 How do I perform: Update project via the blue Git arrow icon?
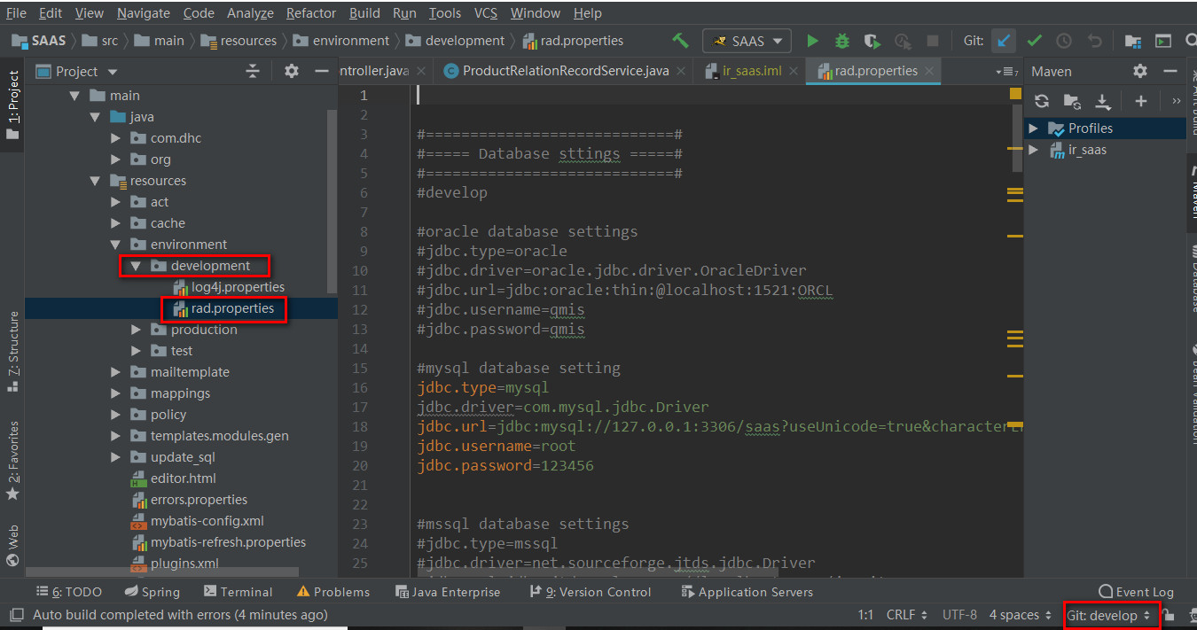tap(1005, 41)
